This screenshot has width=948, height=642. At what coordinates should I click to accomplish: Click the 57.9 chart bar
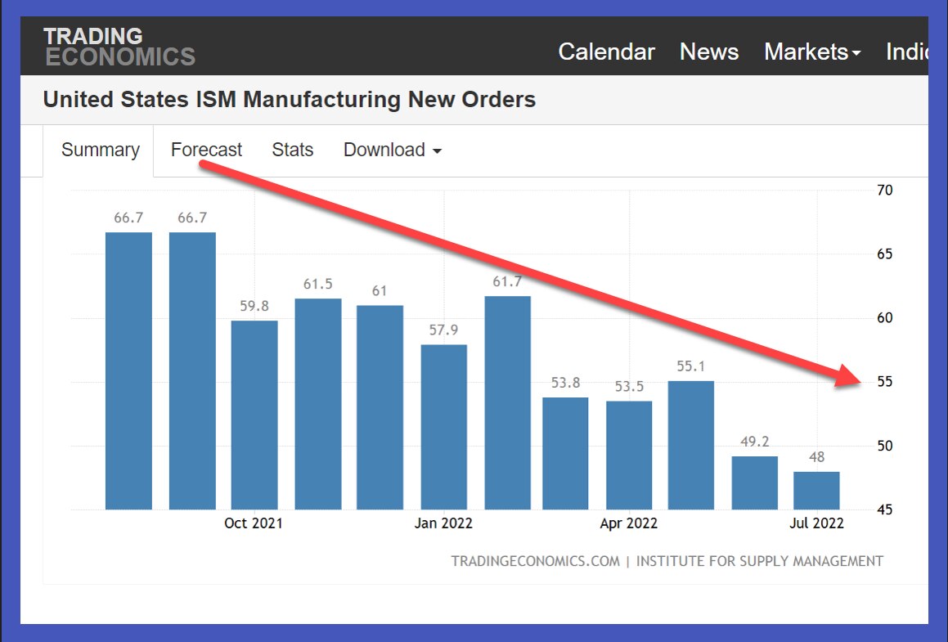coord(444,427)
